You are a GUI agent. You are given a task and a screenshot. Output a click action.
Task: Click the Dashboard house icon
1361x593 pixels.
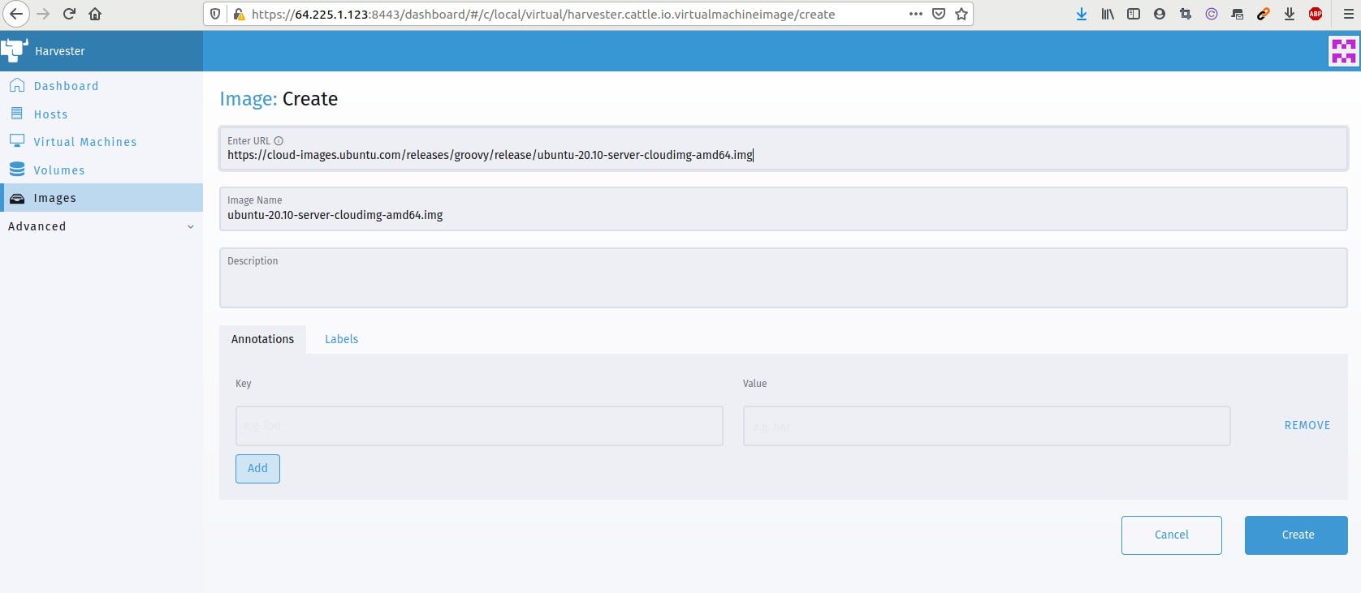pyautogui.click(x=16, y=85)
